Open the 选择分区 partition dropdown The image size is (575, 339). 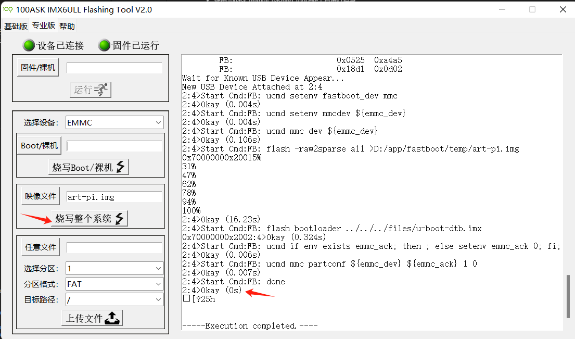pos(158,269)
